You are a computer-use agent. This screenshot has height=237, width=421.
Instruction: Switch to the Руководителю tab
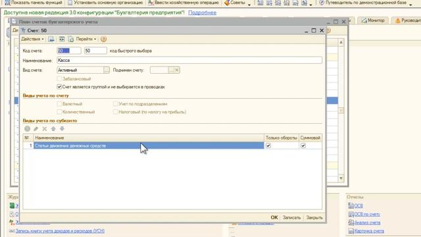coord(407,20)
